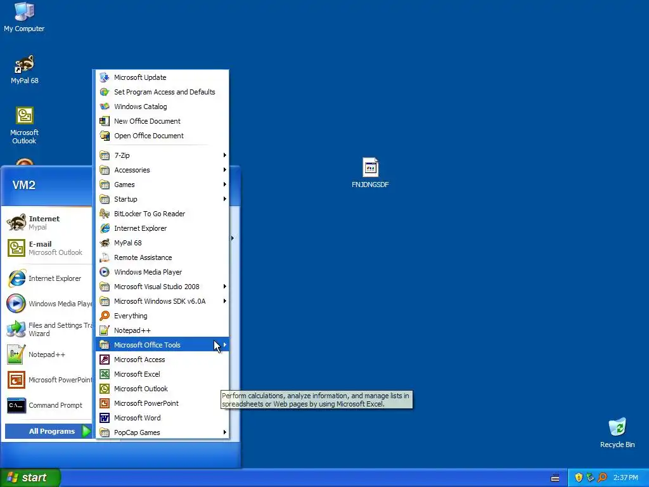
Task: Click Everything search icon in programs list
Action: 105,316
